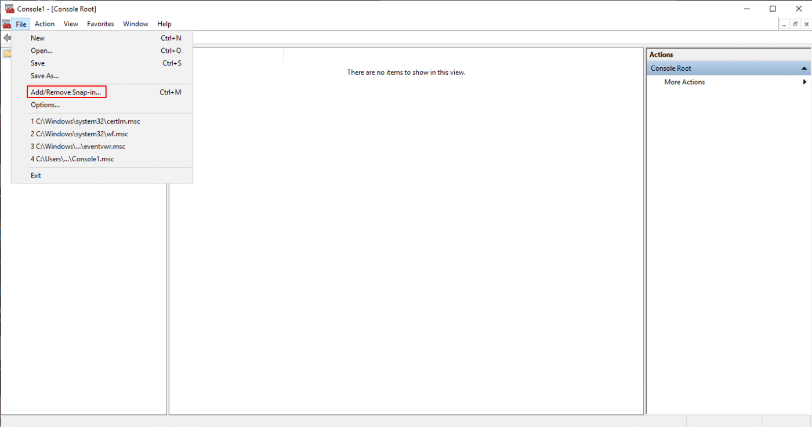
Task: Open the Help menu
Action: coord(164,24)
